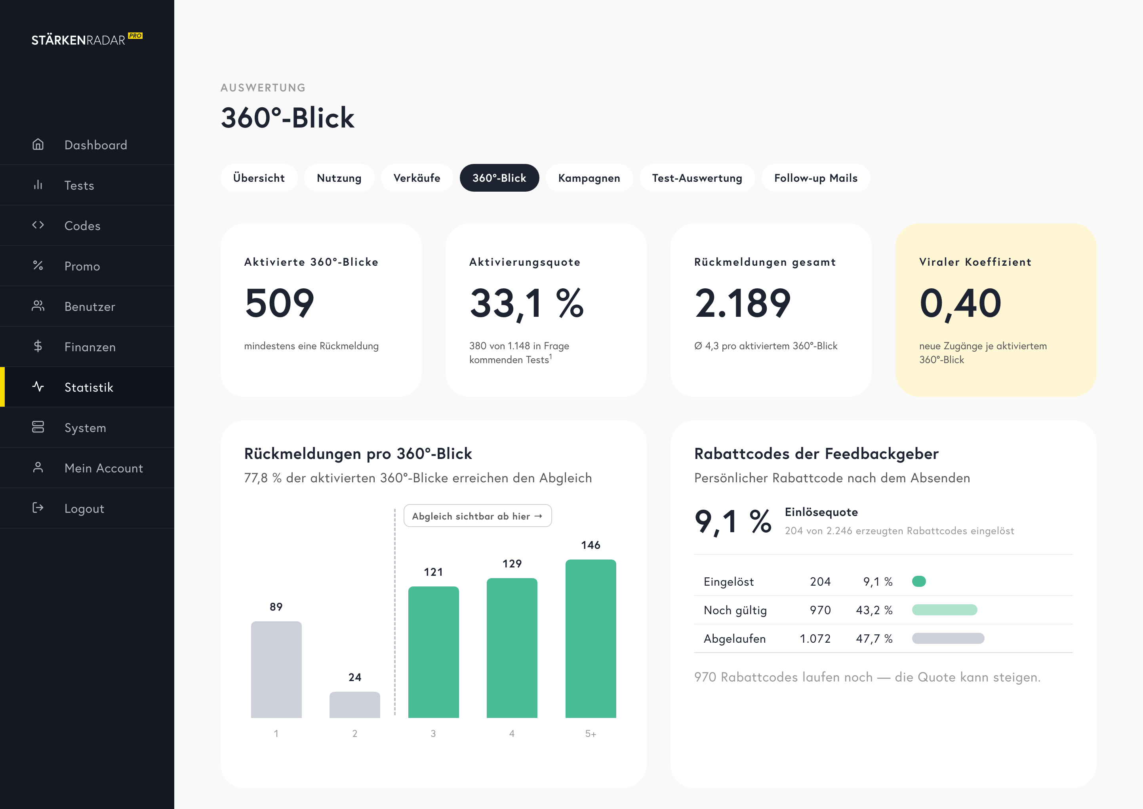Click the Statistik activity icon

click(38, 386)
